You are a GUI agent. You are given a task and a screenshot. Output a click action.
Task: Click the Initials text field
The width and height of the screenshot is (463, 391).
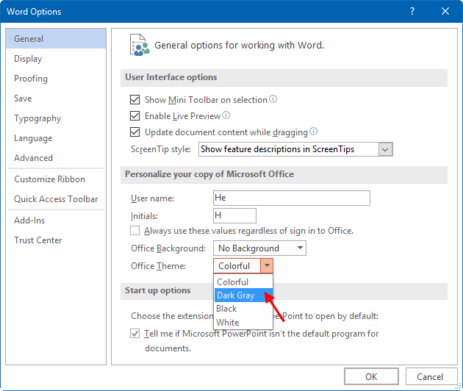(x=234, y=215)
